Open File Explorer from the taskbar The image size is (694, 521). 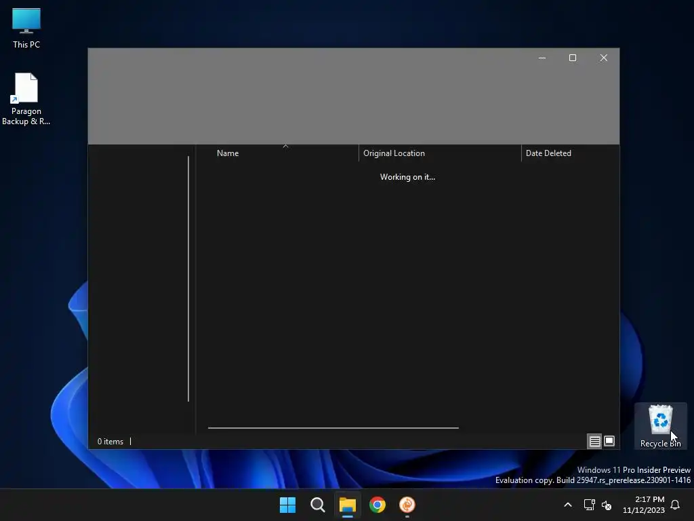[348, 505]
